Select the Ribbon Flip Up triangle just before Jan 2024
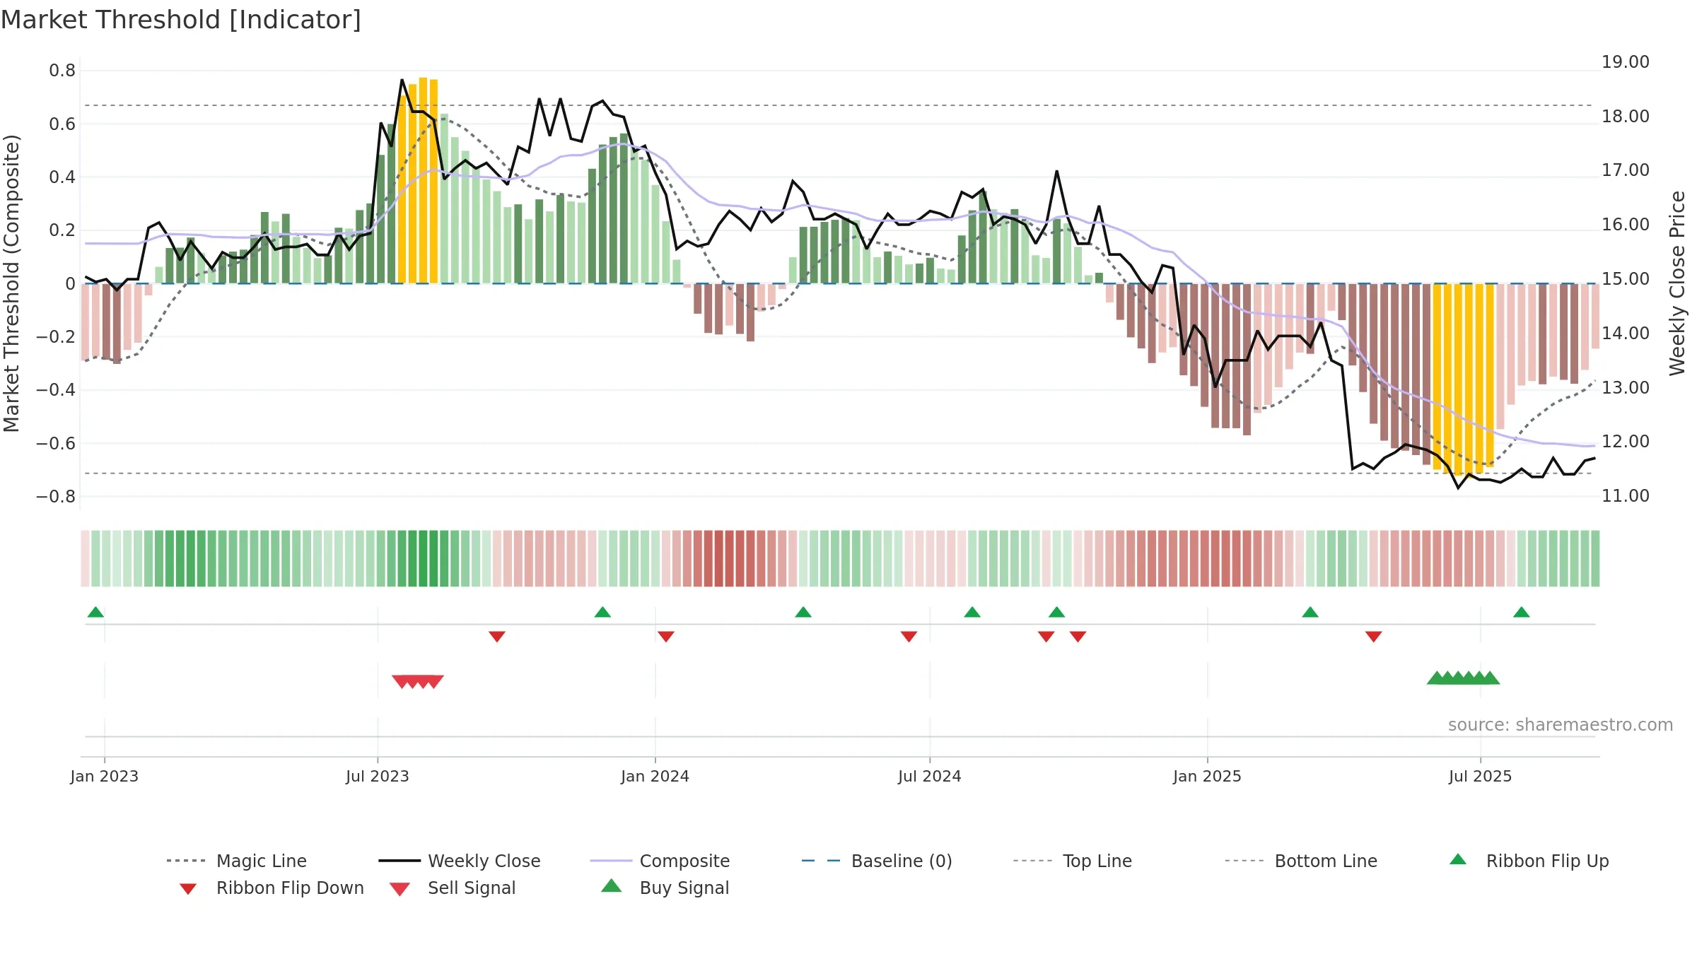Screen dimensions: 1697x954 coord(602,612)
